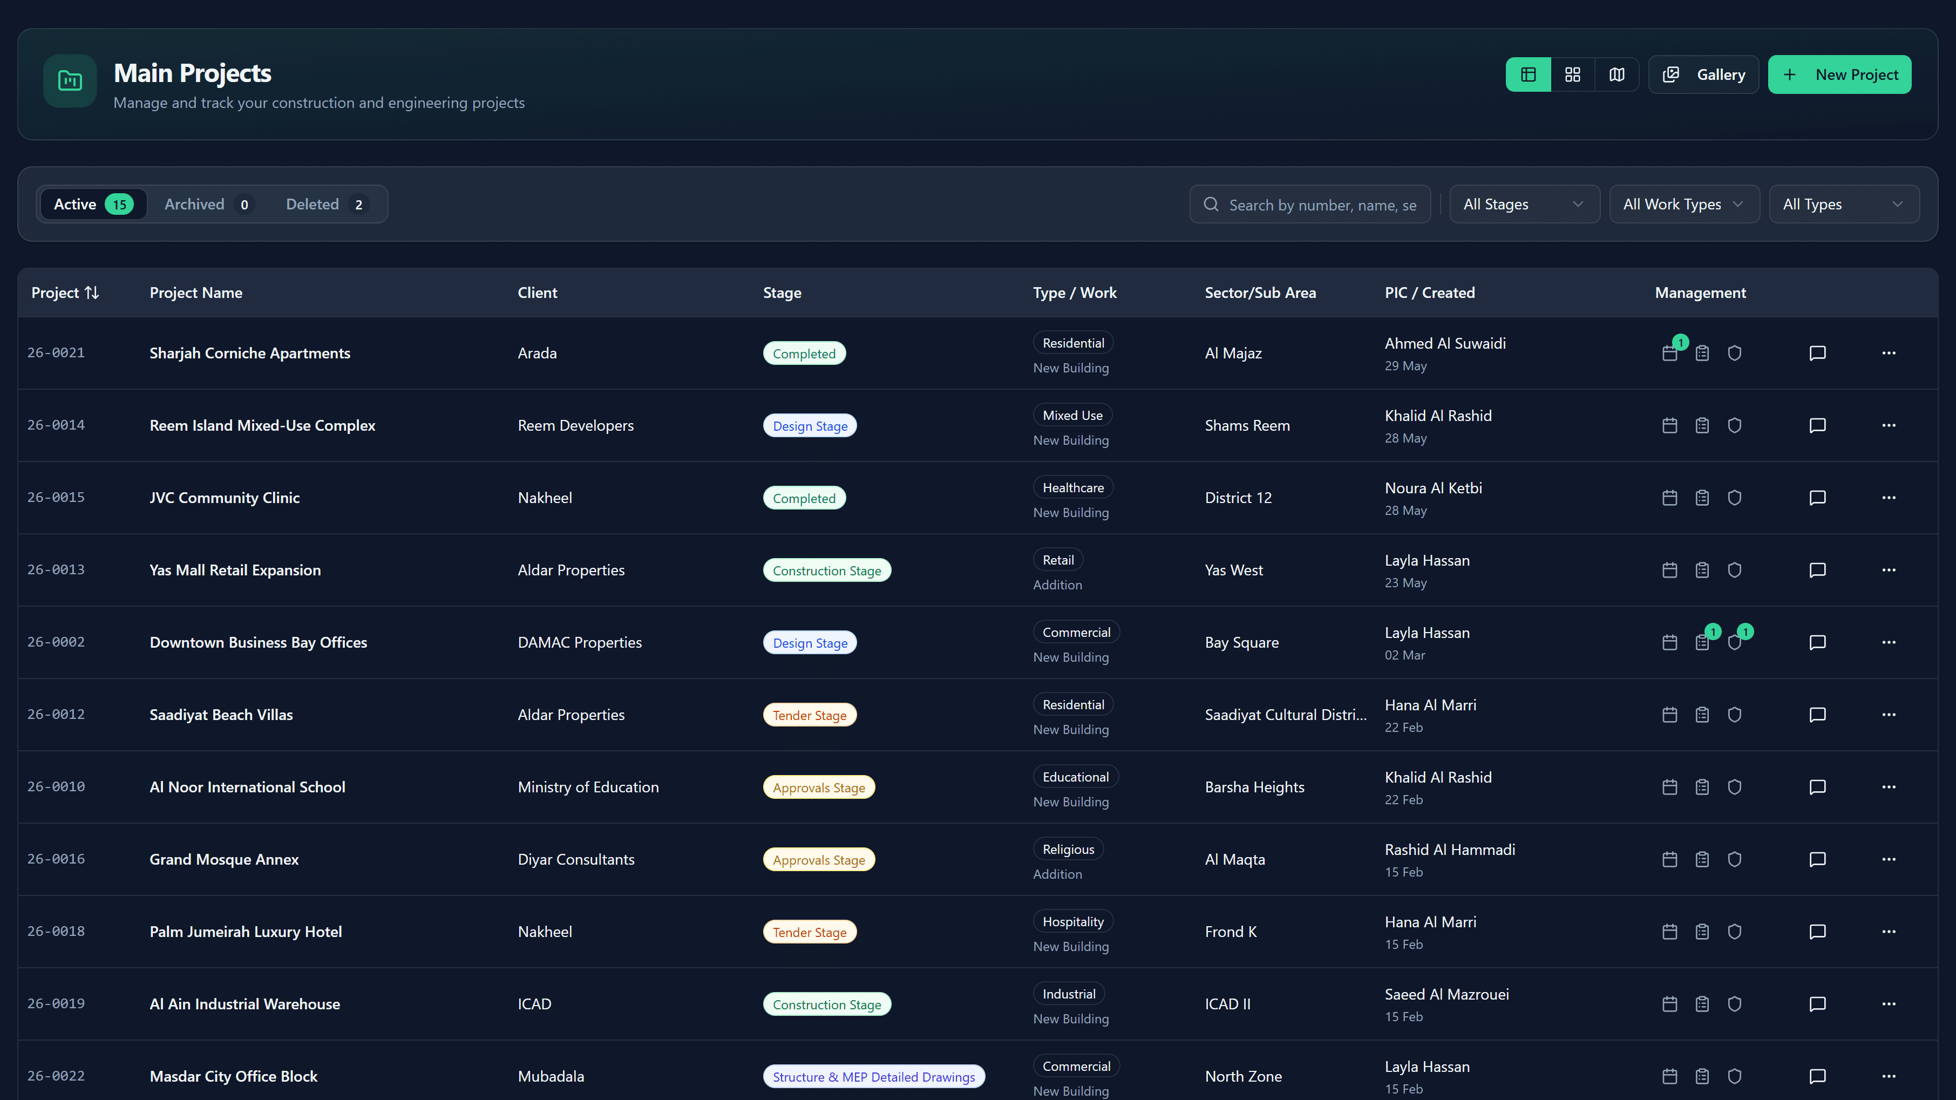This screenshot has height=1100, width=1956.
Task: Open comments for Al Ain Industrial Warehouse
Action: pos(1817,1003)
